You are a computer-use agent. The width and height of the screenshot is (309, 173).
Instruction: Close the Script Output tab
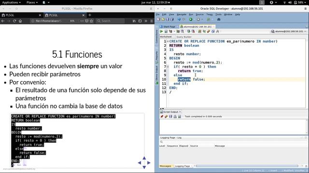click(x=180, y=112)
